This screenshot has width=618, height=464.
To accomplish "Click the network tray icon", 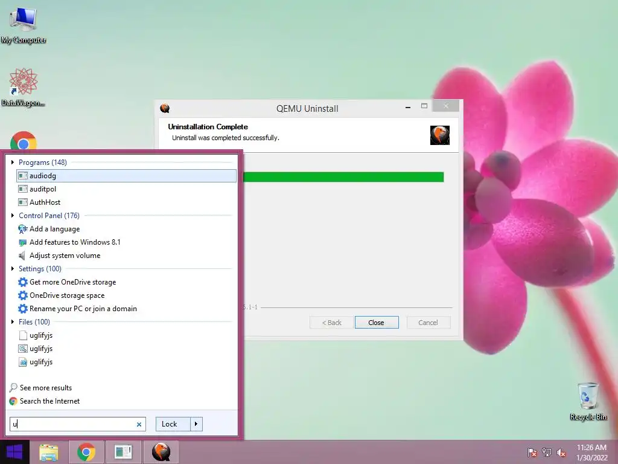I will 547,453.
